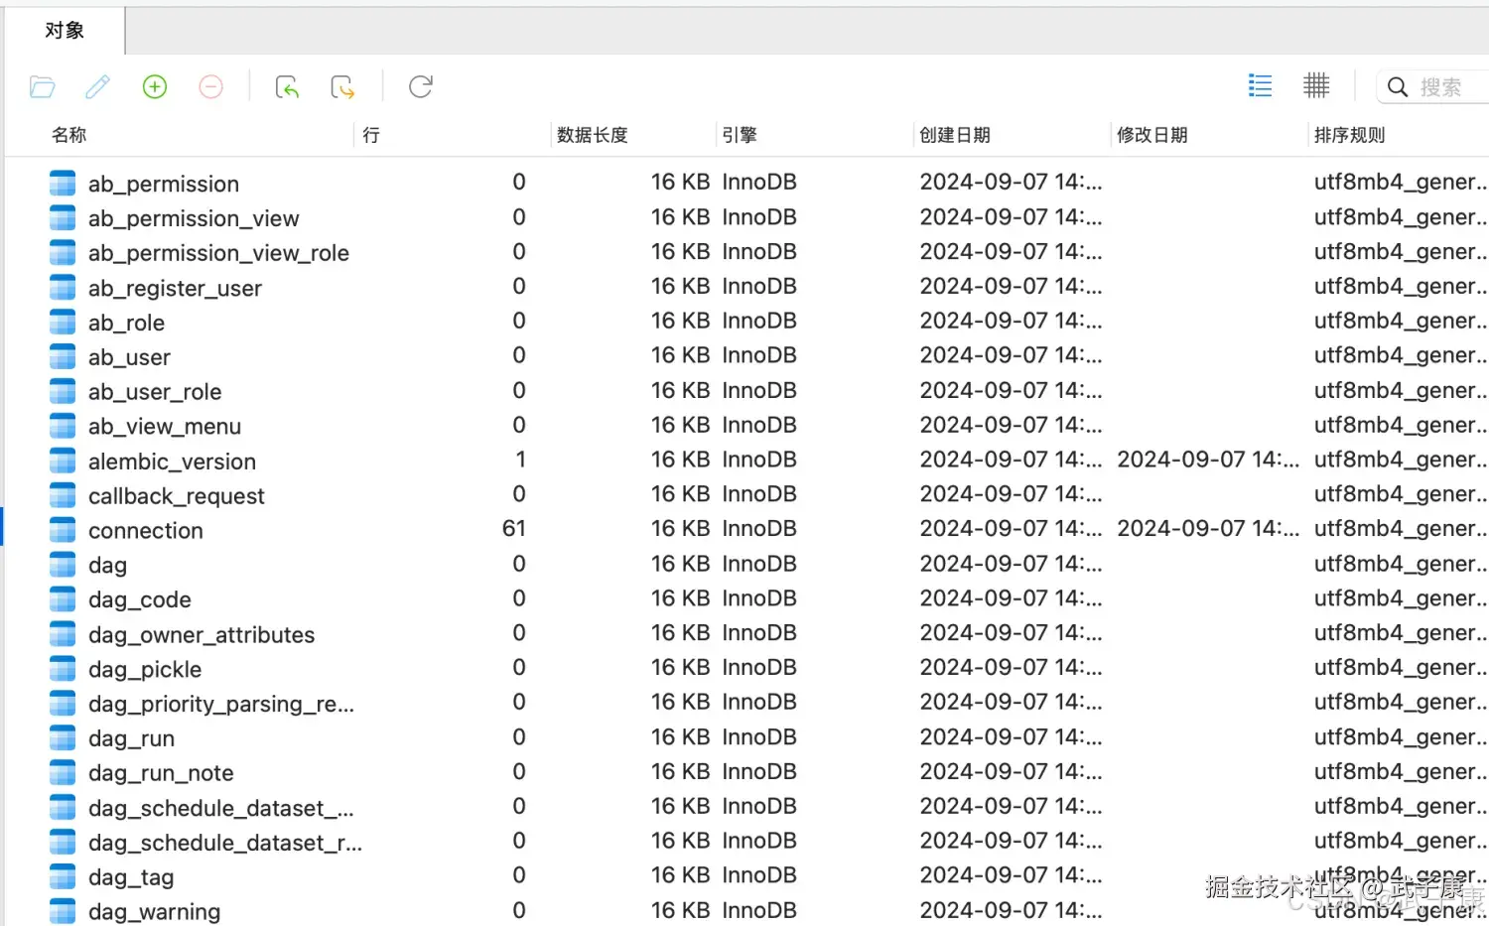Click the modified date of the connection table
Viewport: 1489px width, 926px height.
1208,529
